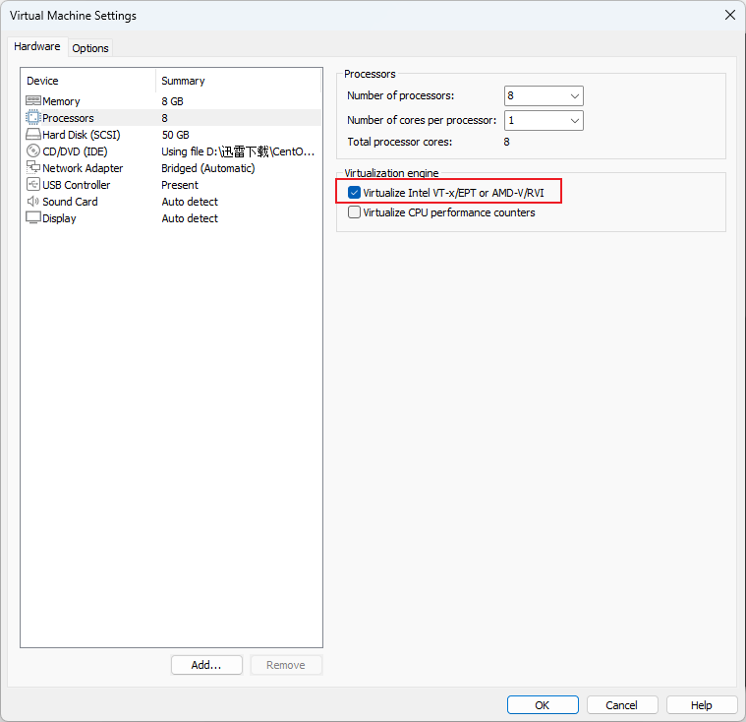The height and width of the screenshot is (722, 746).
Task: Select the Processors row label
Action: click(68, 118)
